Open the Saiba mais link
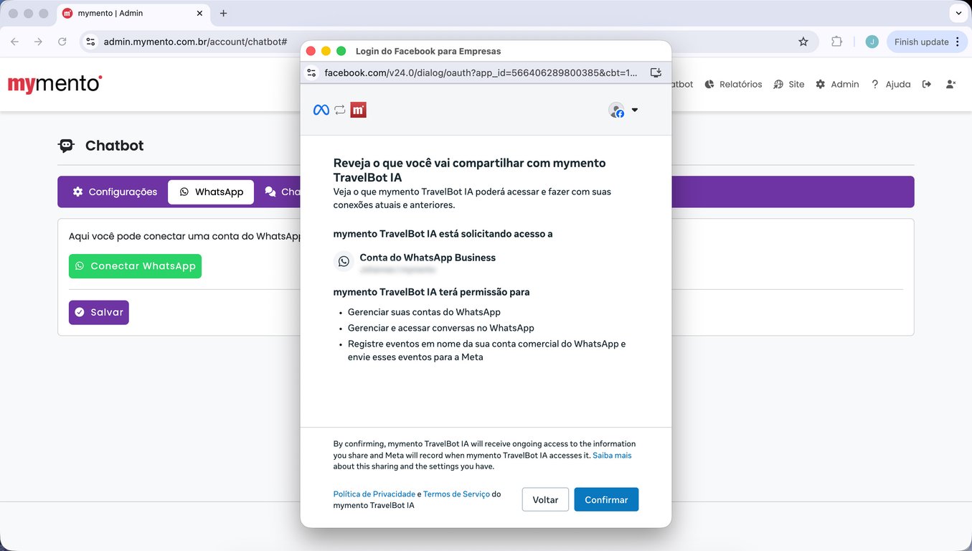972x551 pixels. [612, 455]
